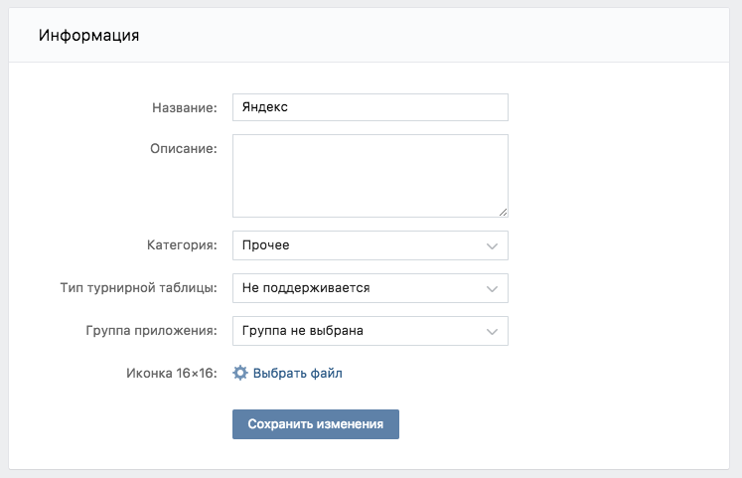Select the Прочее text in category box
This screenshot has width=742, height=478.
click(266, 245)
